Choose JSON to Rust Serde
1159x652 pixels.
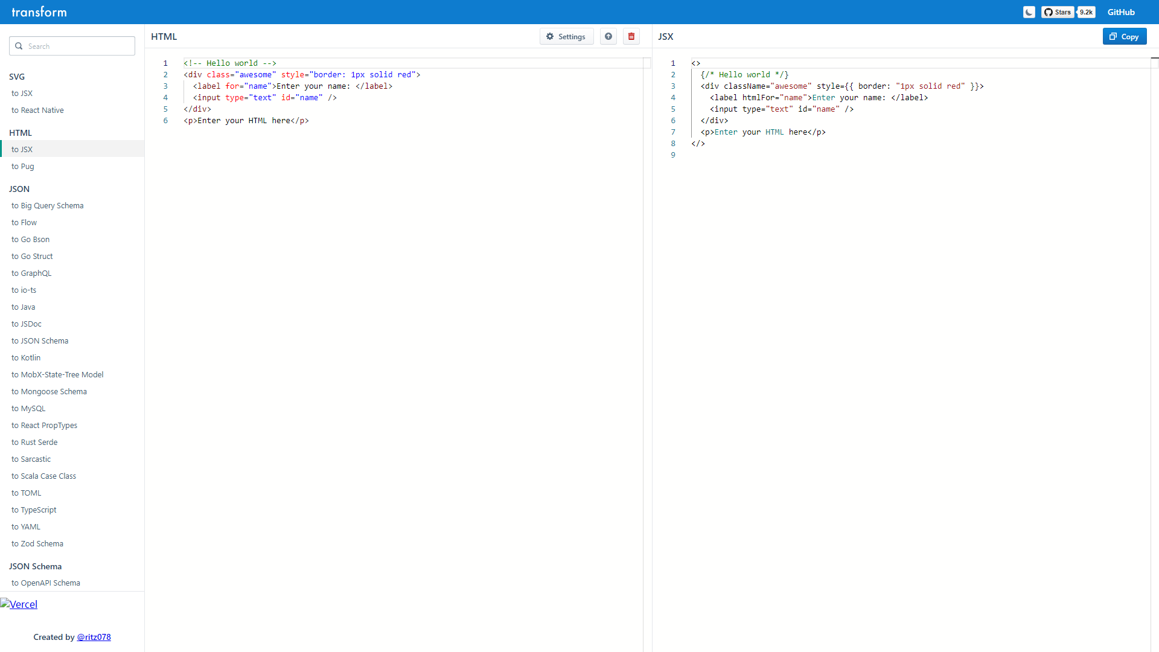[x=72, y=442]
